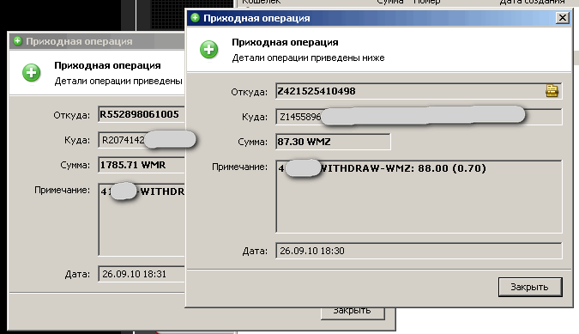Click the Дата field 26.09.10 18:30
The height and width of the screenshot is (334, 579).
(x=419, y=251)
